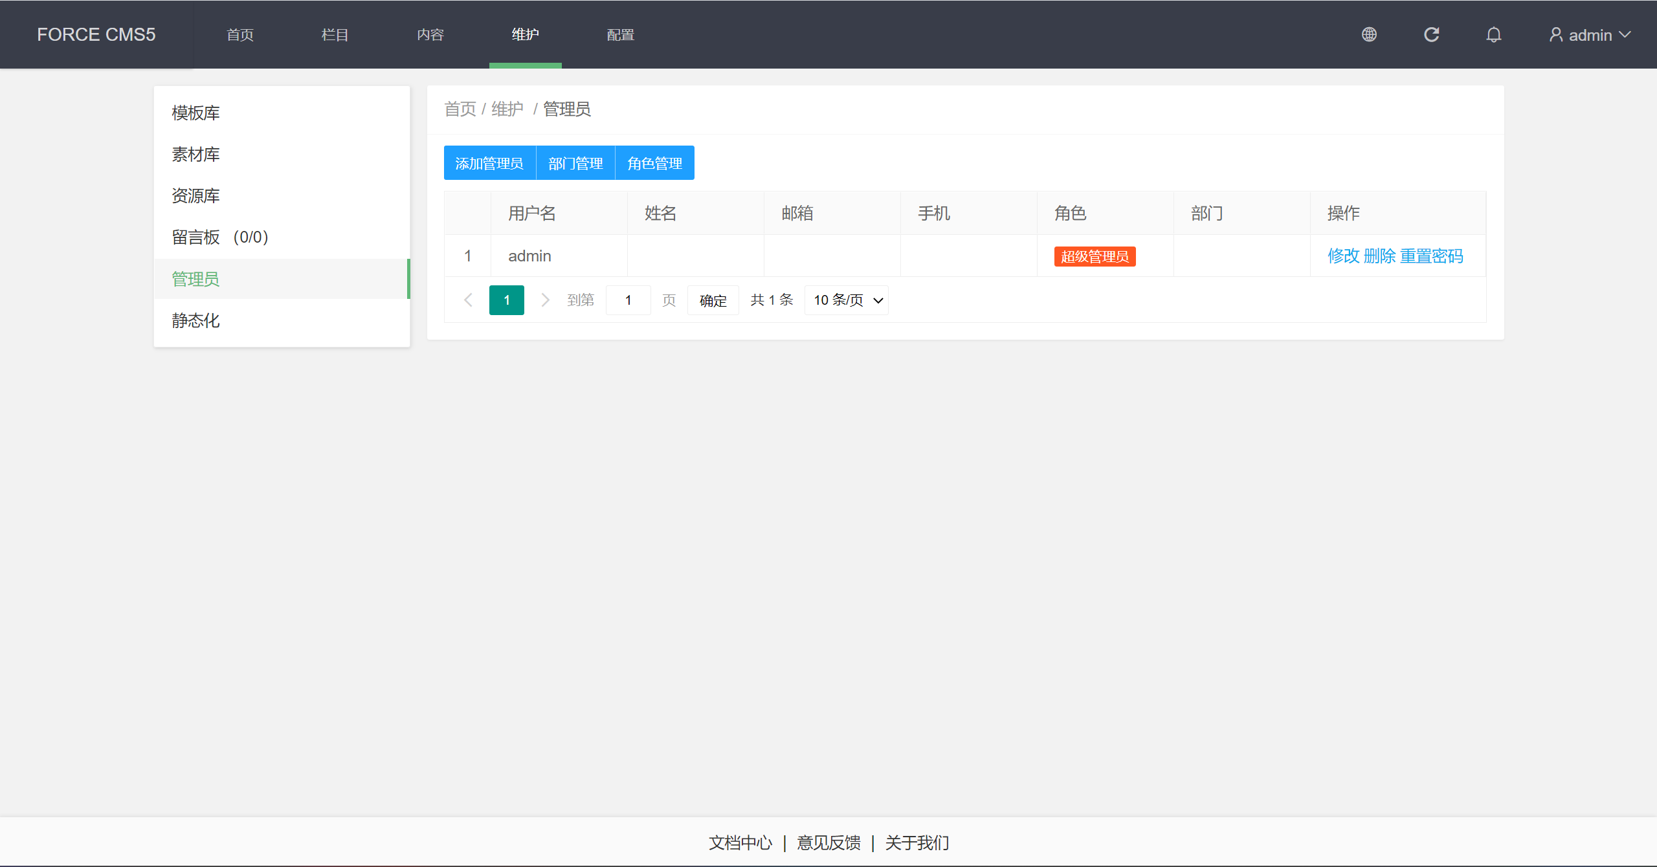
Task: Click the 部门管理 button
Action: (575, 163)
